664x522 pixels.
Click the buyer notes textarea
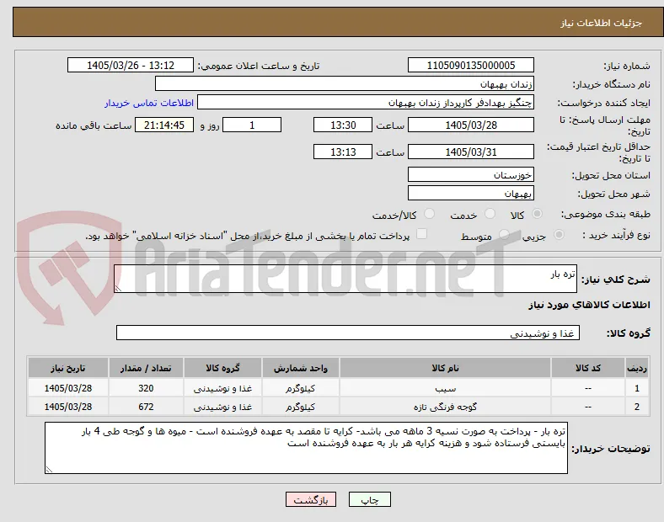tap(306, 448)
